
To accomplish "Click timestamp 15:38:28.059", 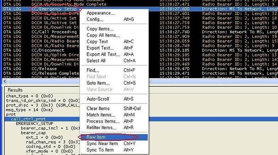I will pos(175,41).
